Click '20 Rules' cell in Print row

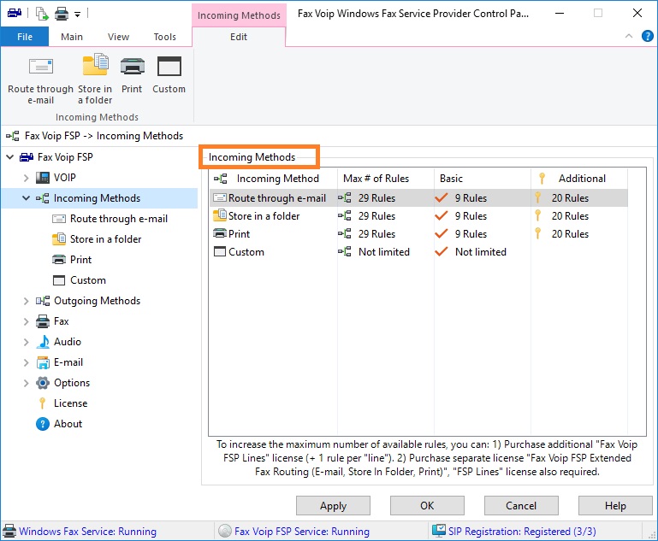click(570, 234)
